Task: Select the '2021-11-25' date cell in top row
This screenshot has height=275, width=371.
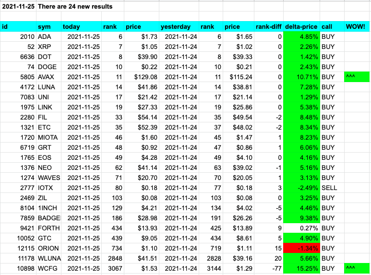Action: point(18,6)
